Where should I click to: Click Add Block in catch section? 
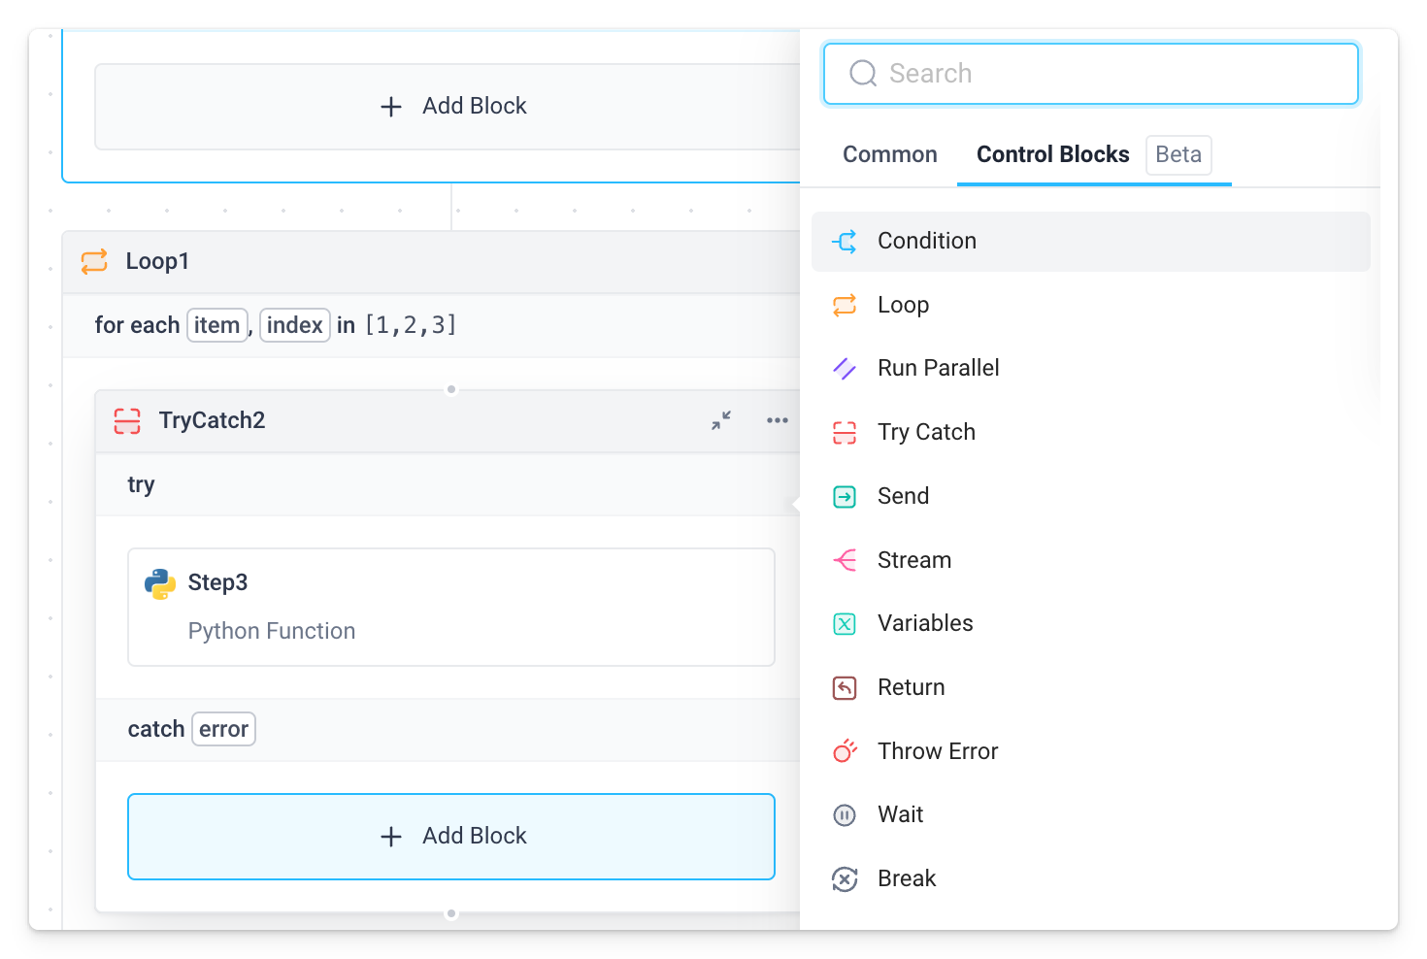click(451, 837)
